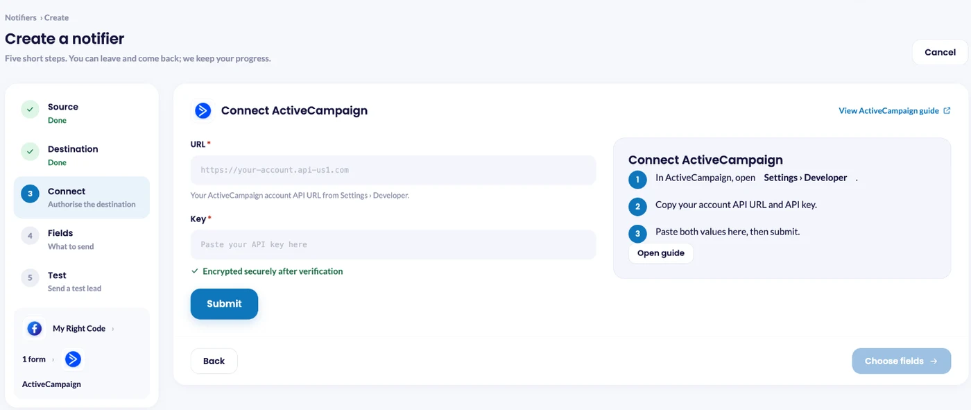This screenshot has height=410, width=971.
Task: Click ActiveCampaign label in summary card
Action: (x=51, y=384)
